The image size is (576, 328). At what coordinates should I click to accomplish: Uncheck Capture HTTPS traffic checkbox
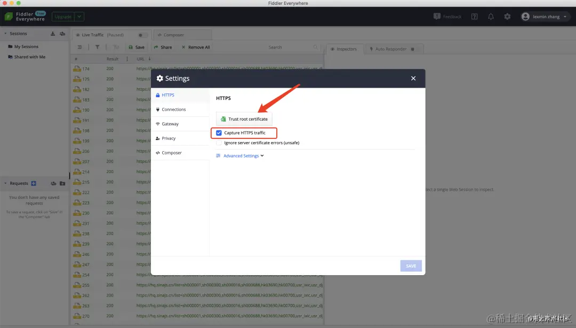click(x=219, y=133)
